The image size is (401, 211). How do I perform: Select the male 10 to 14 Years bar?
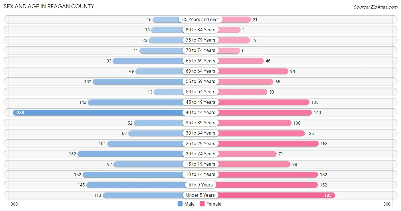tap(133, 175)
